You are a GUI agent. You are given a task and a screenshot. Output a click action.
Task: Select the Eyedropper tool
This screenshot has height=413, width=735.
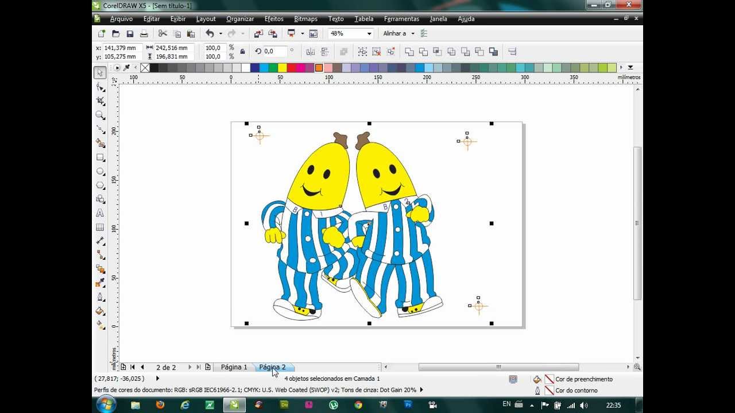[x=100, y=283]
